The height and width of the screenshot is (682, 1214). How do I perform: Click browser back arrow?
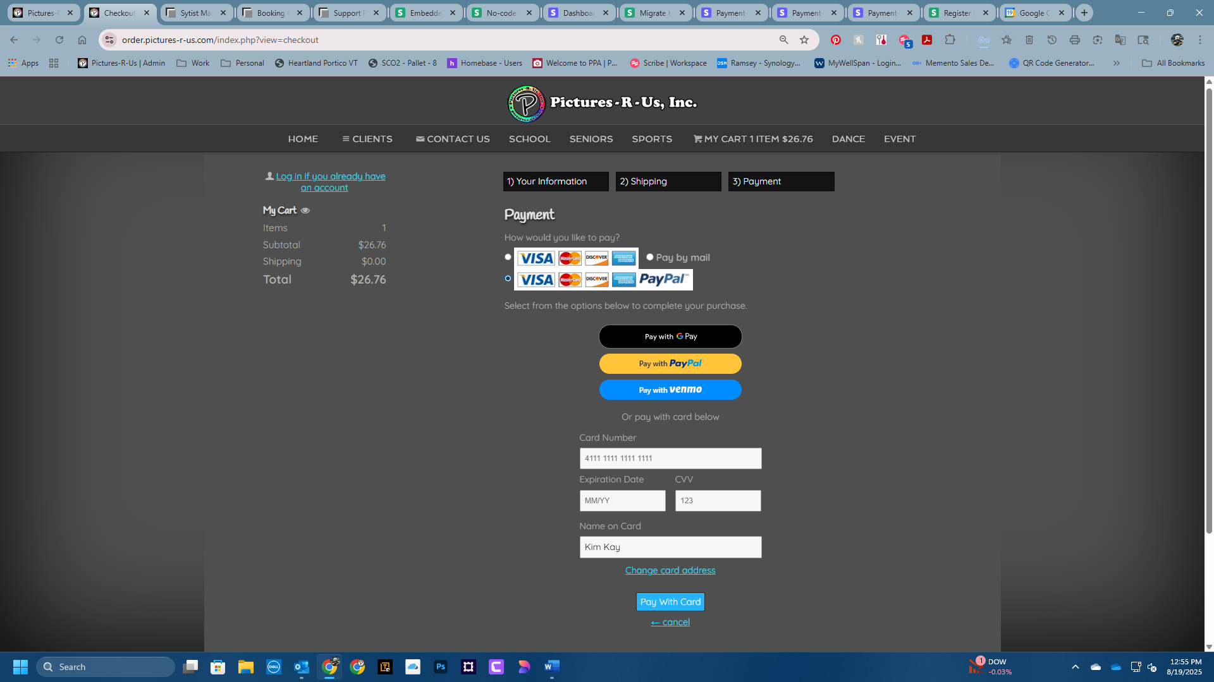[14, 40]
